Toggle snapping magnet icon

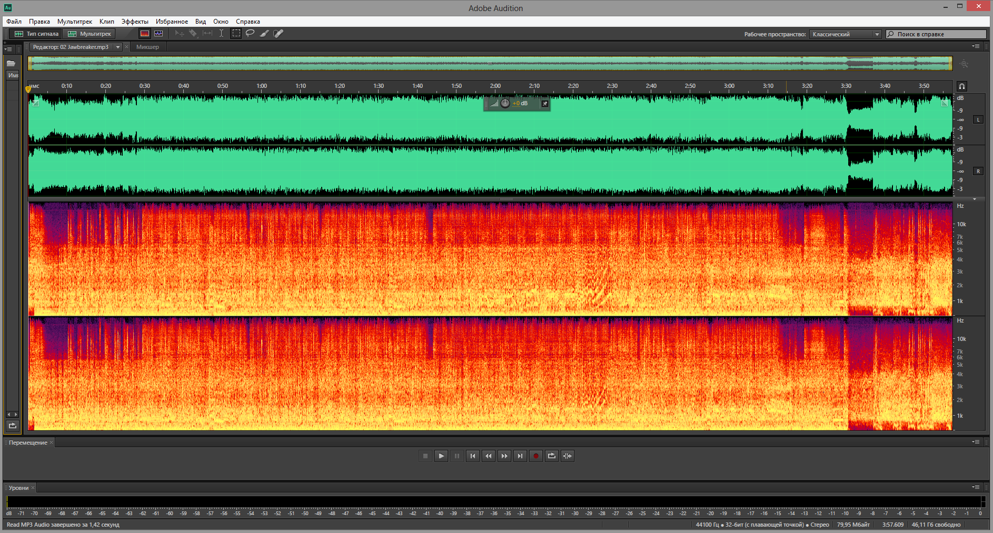(x=961, y=86)
